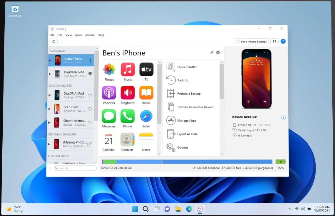
Task: Open File Explorer from taskbar
Action: pyautogui.click(x=178, y=209)
